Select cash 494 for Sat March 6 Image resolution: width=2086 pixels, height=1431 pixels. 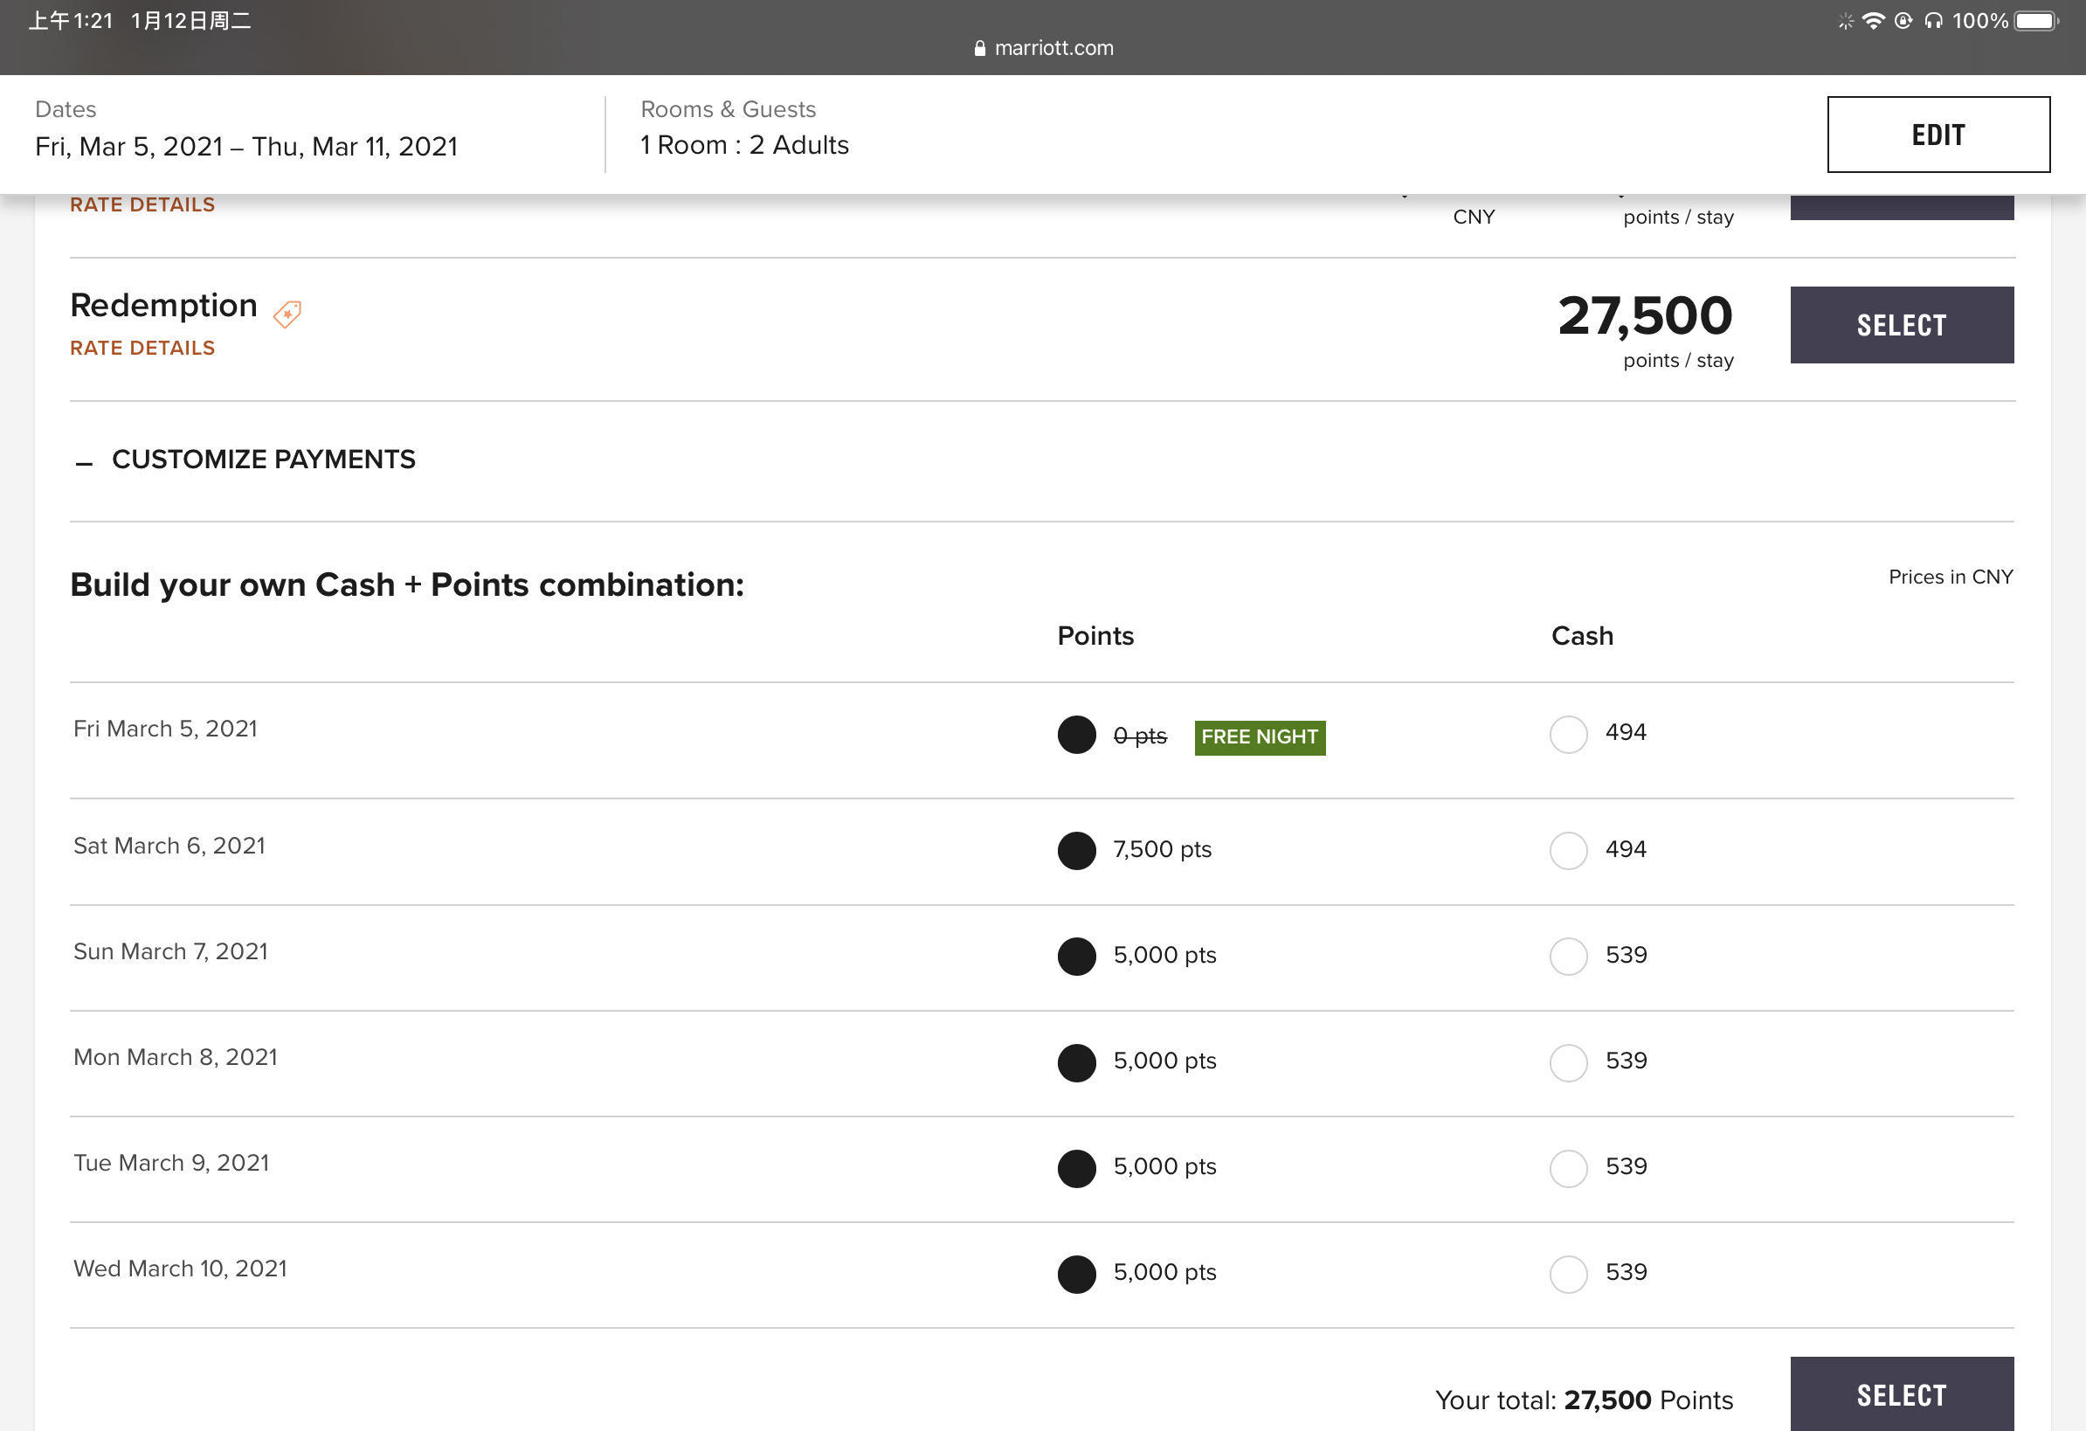tap(1569, 850)
